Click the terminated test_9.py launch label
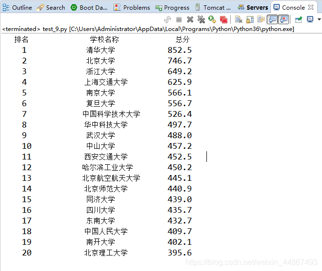This screenshot has width=322, height=271. click(148, 29)
